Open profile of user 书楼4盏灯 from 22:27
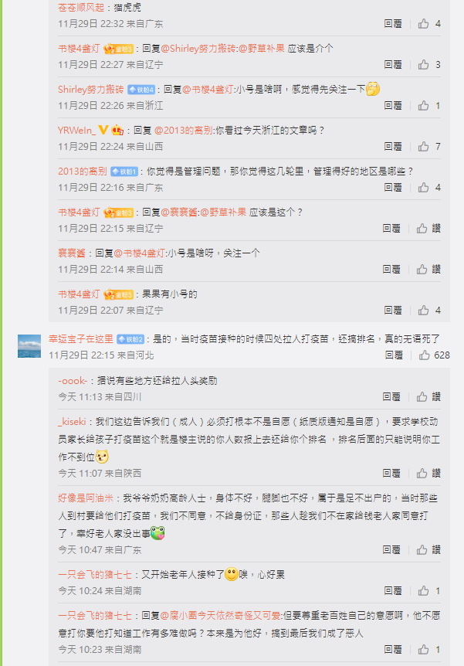 pyautogui.click(x=79, y=49)
